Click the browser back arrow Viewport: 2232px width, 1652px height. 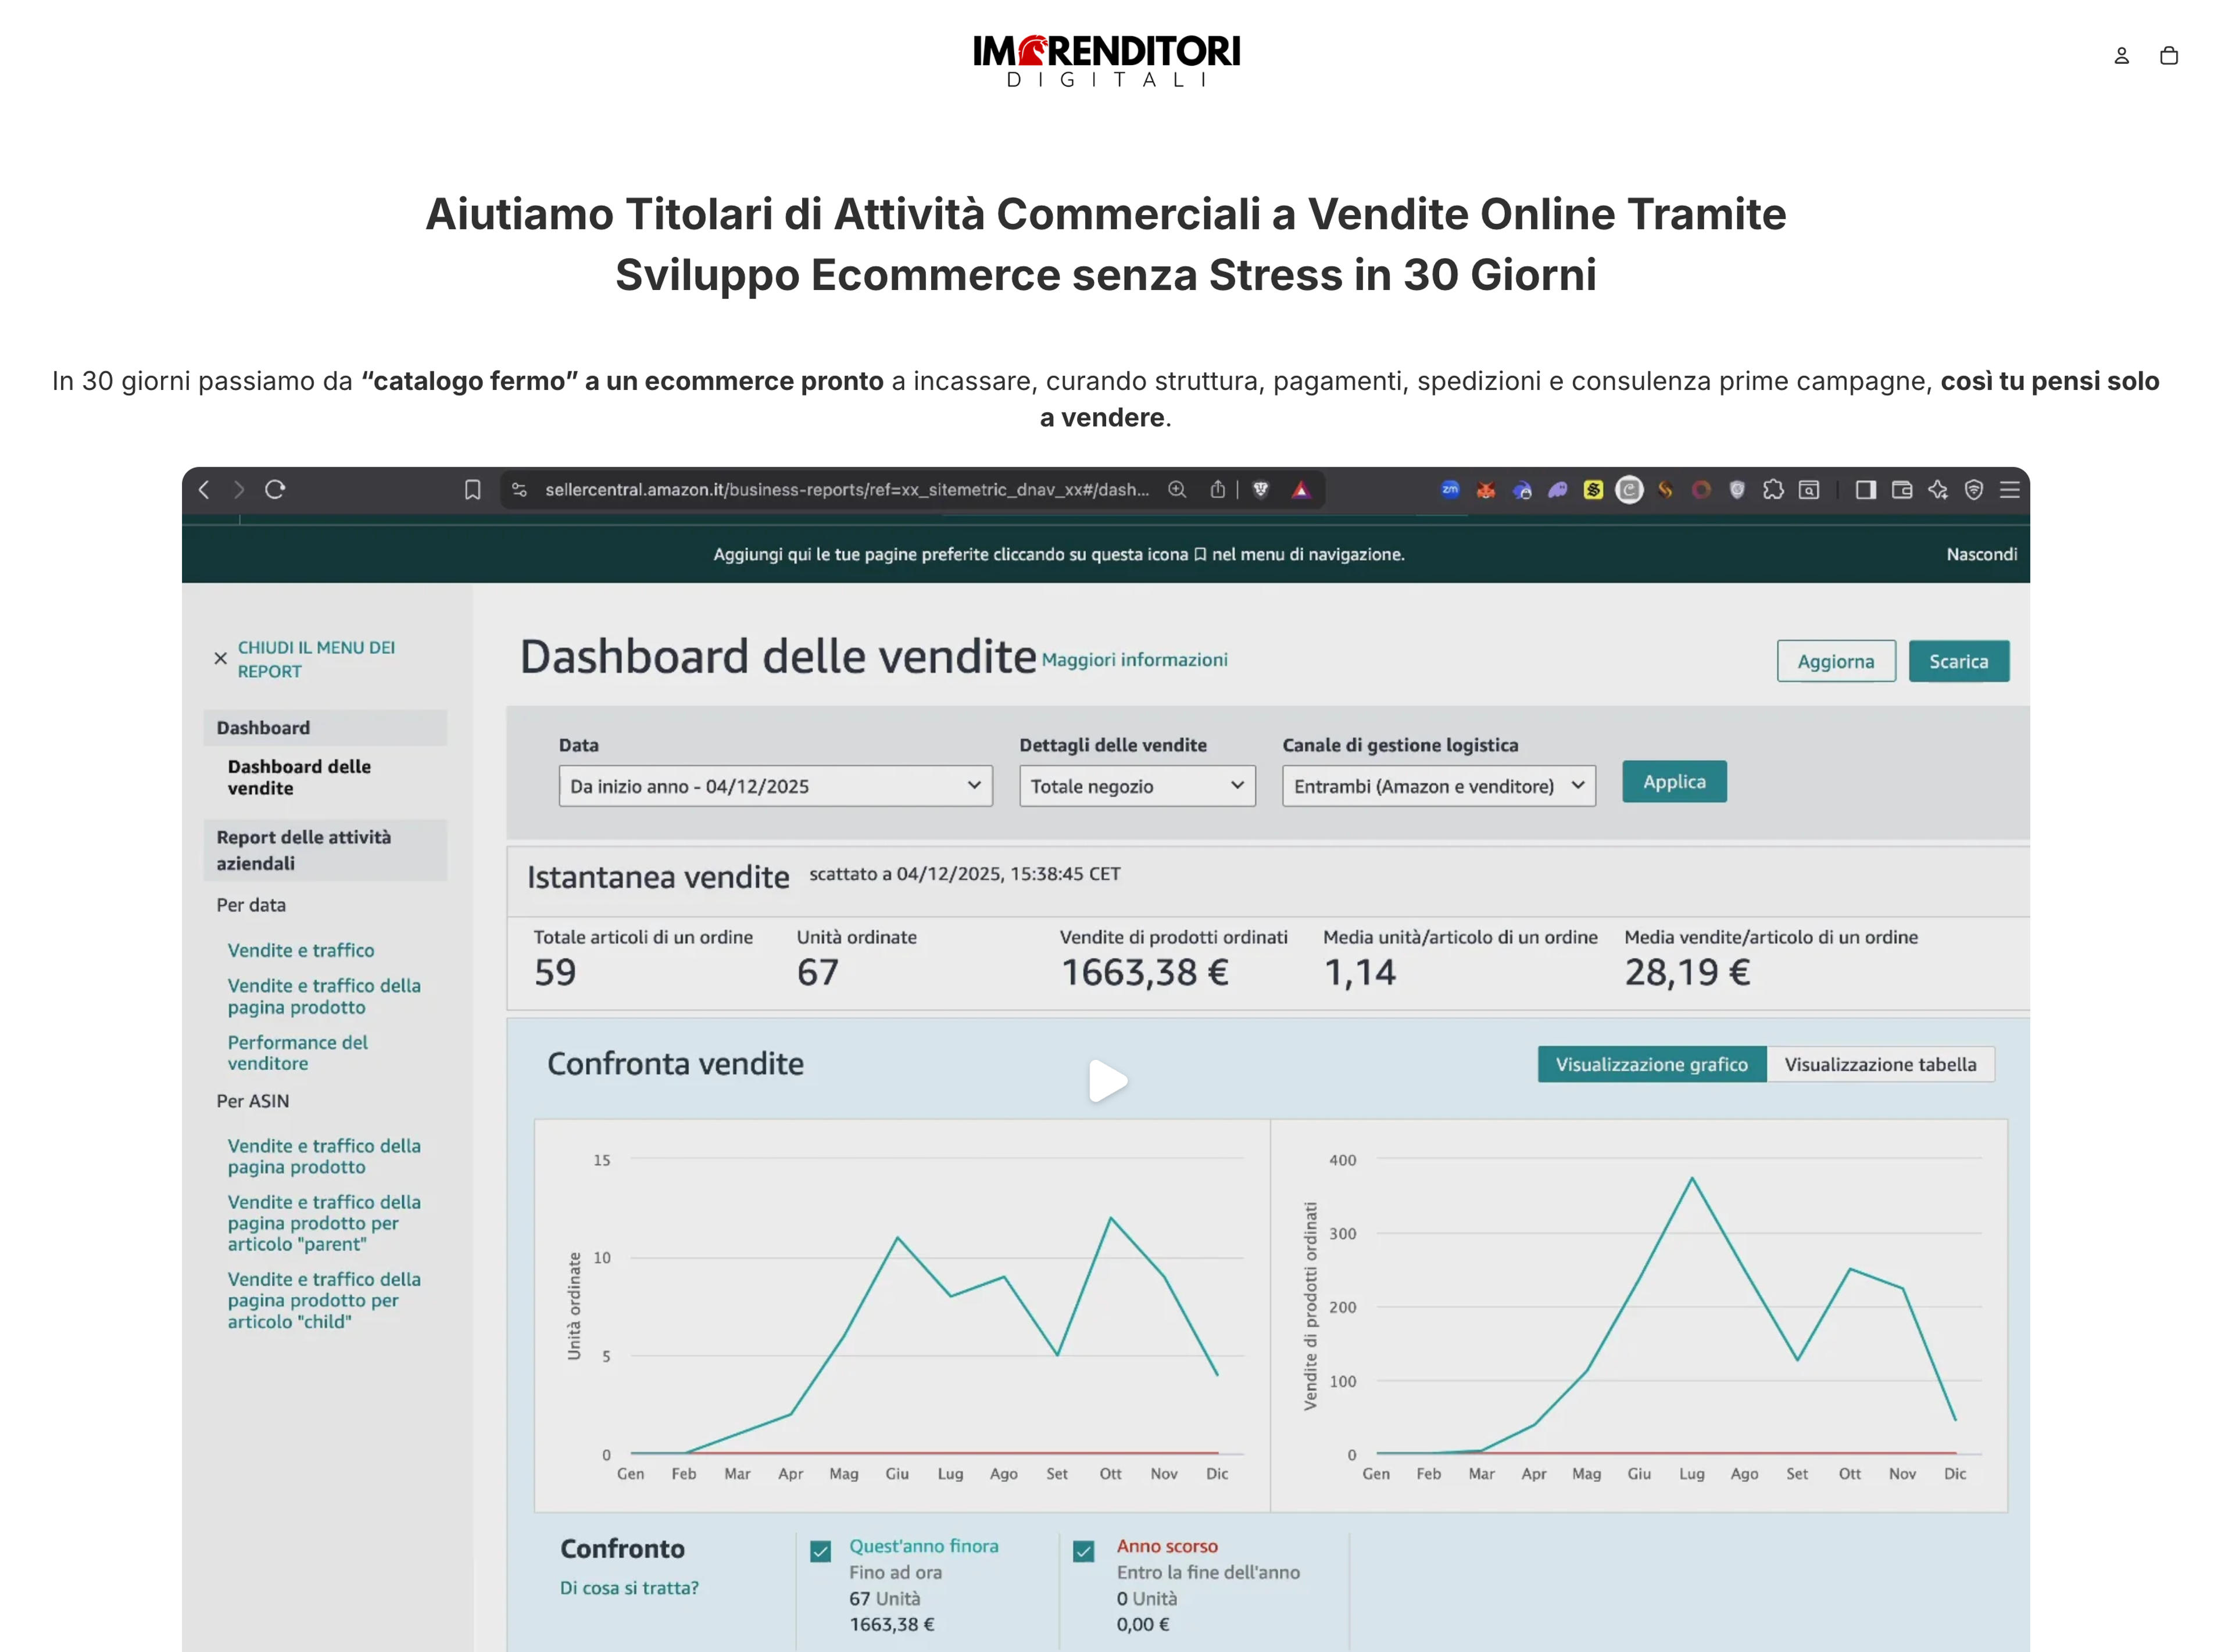click(x=204, y=489)
